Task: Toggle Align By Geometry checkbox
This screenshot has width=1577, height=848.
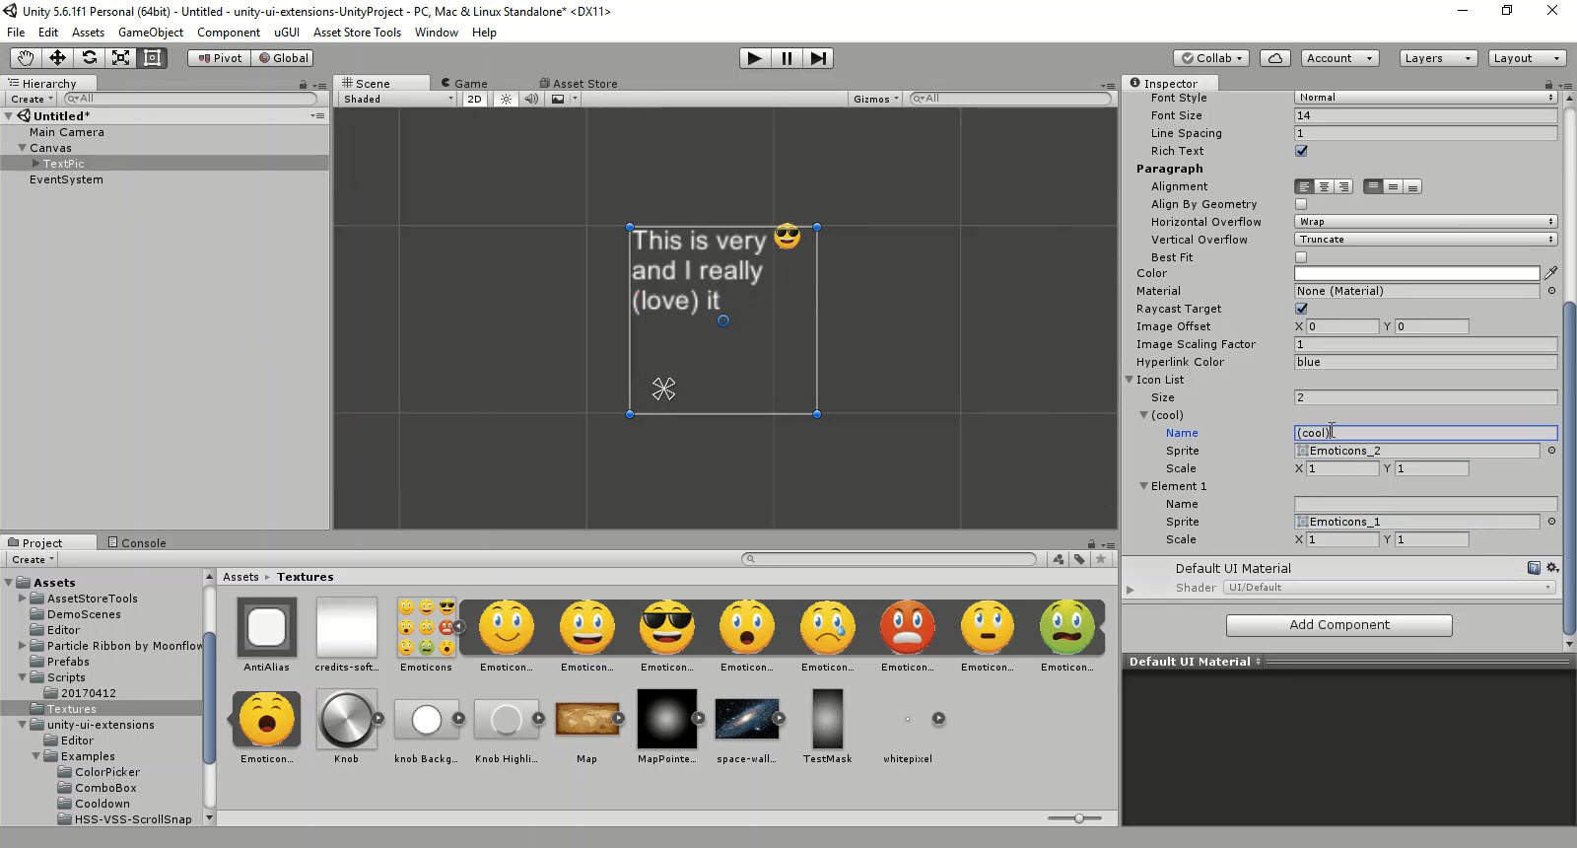Action: 1301,204
